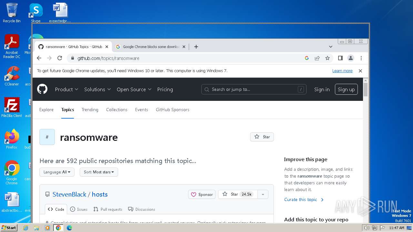Click the Curate this topic link
Viewport: 413px width, 232px height.
click(x=304, y=199)
